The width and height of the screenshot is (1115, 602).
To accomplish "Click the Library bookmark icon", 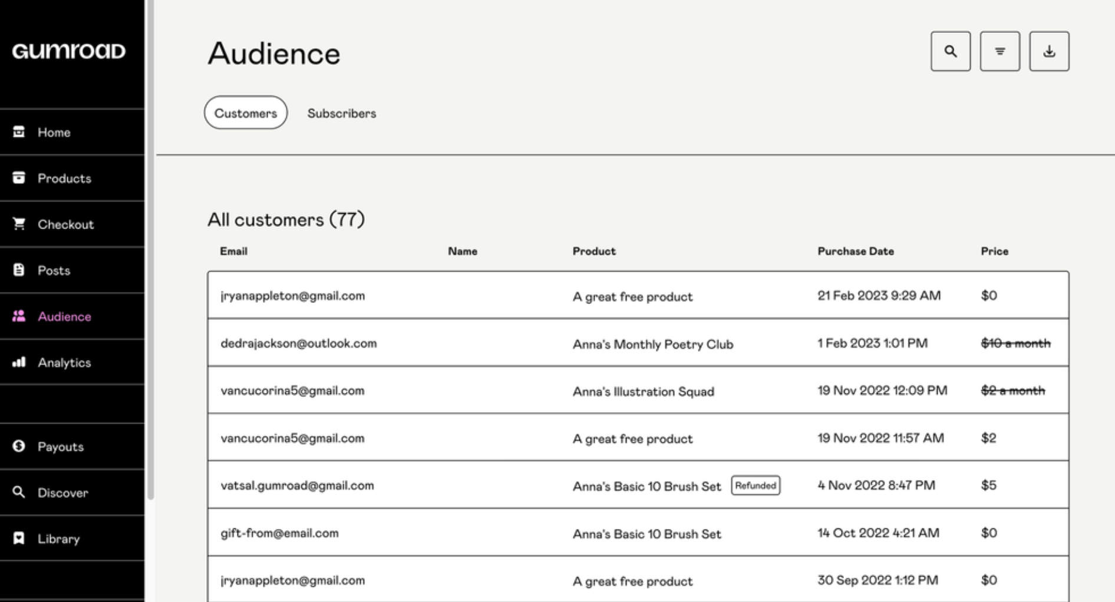I will tap(18, 538).
